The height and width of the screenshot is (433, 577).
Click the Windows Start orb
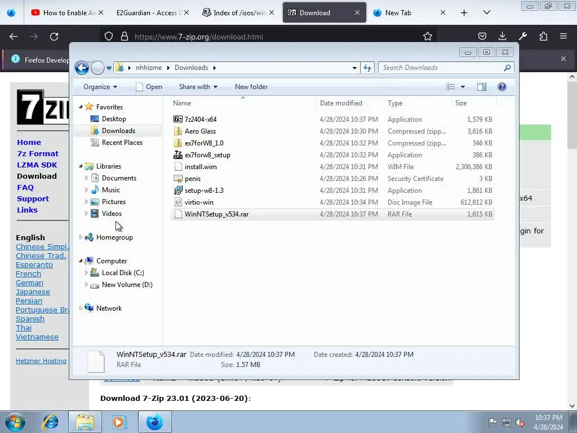pos(15,422)
